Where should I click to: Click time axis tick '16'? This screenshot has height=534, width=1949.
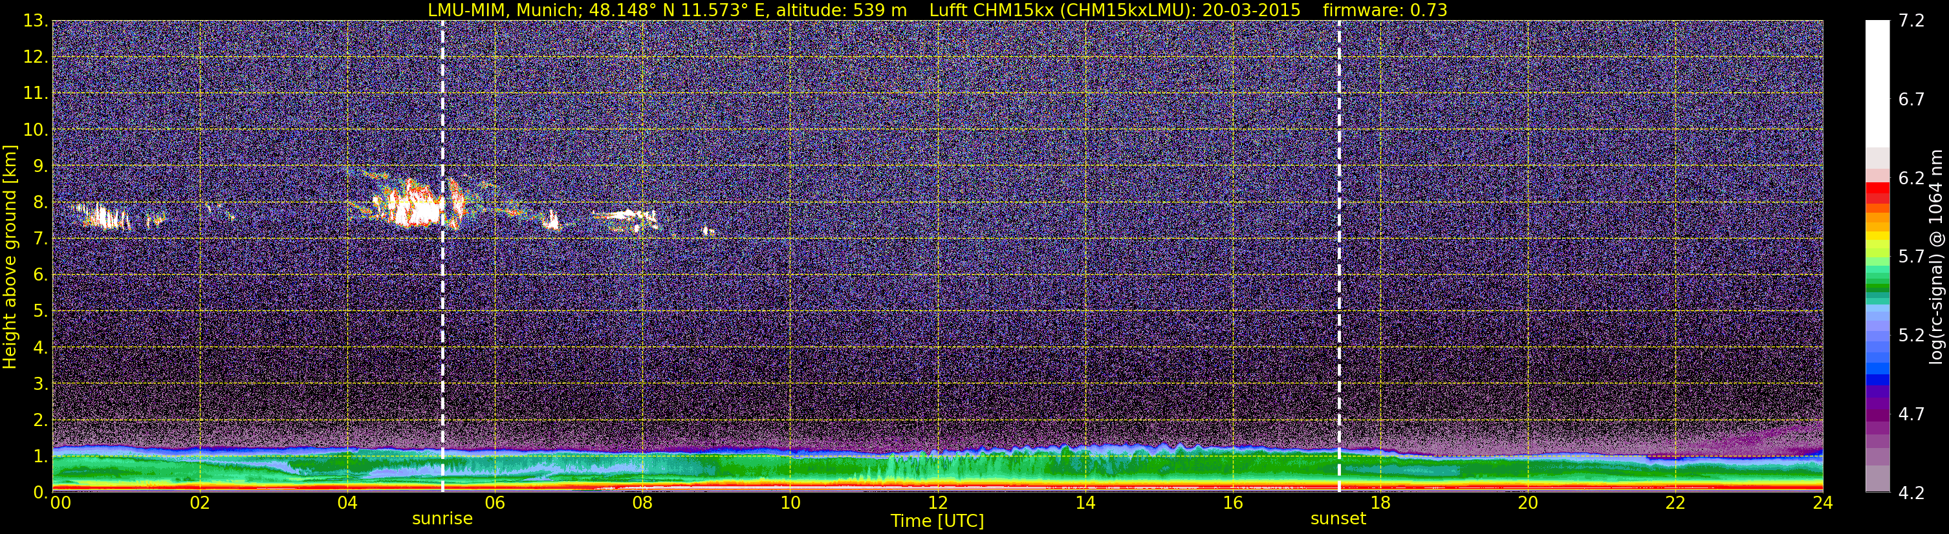[x=1232, y=503]
